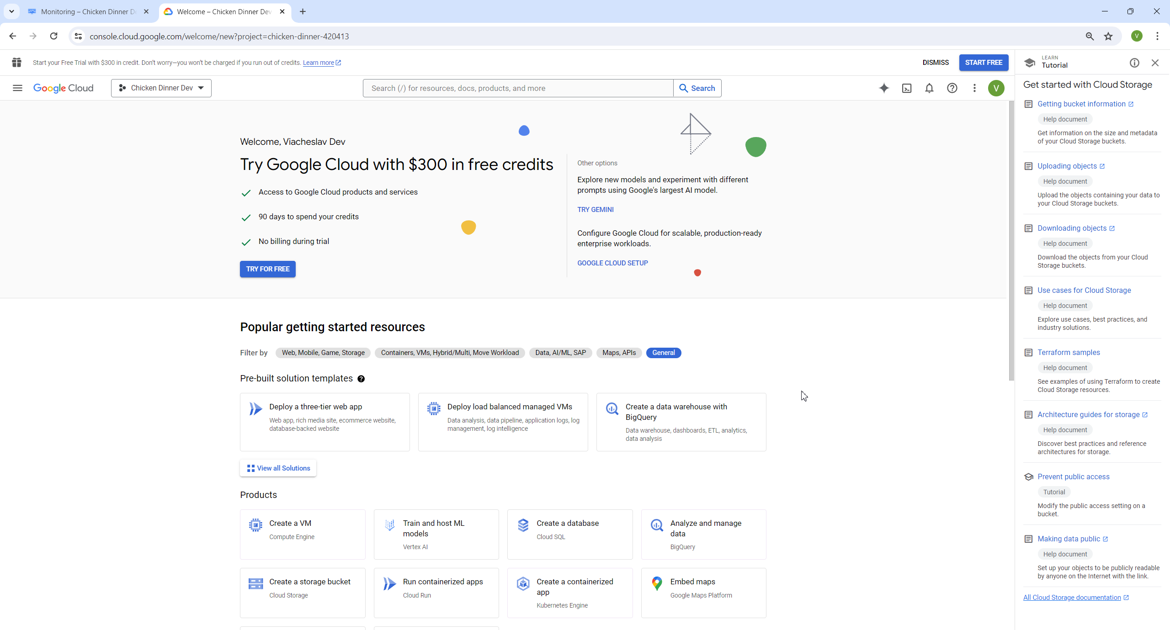Open the notifications bell

(929, 88)
